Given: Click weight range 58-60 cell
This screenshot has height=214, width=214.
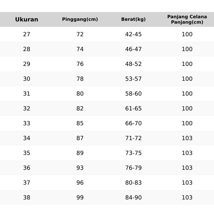Looking at the screenshot, I should (133, 94).
